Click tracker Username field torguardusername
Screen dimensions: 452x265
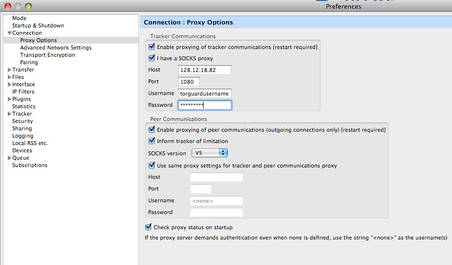[205, 94]
